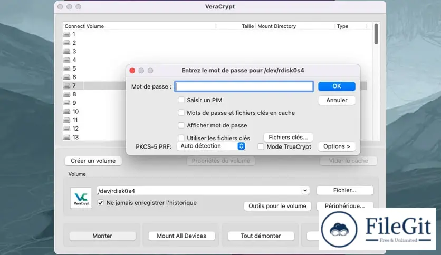Toggle Mots de passe et fichiers clés en cache
This screenshot has width=441, height=255.
[x=181, y=113]
